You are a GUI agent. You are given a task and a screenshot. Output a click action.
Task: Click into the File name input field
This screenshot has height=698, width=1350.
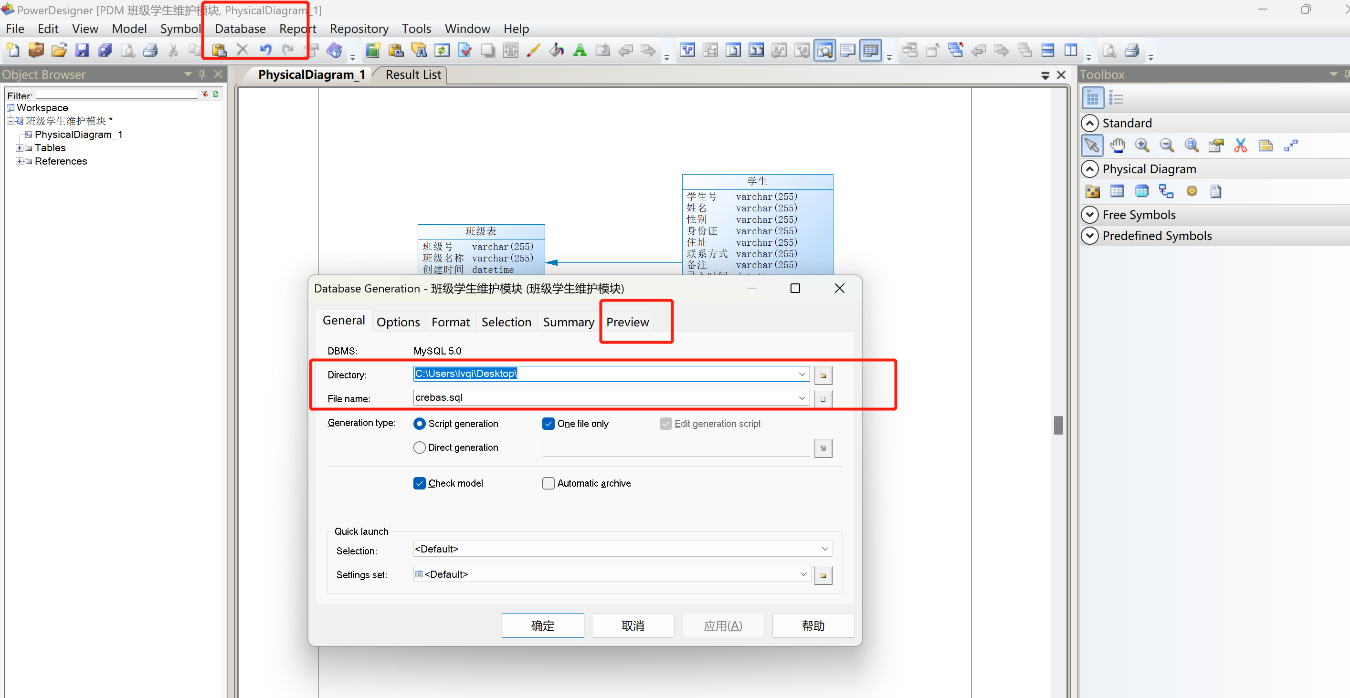(602, 397)
